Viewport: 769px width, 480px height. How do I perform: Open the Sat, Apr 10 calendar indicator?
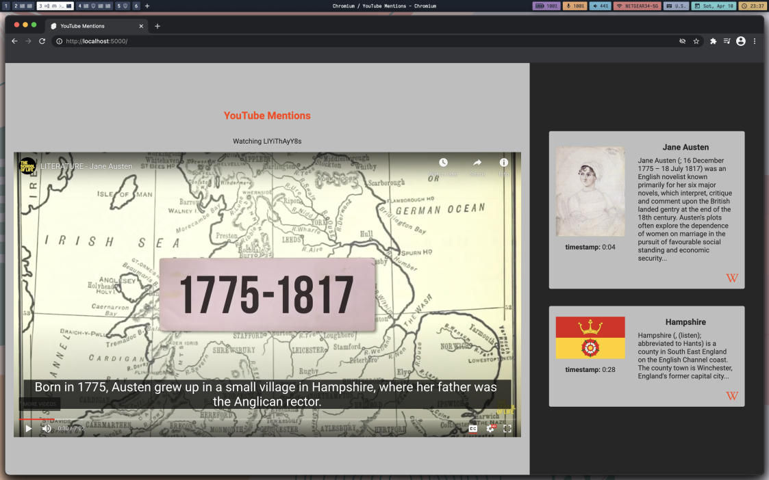(714, 6)
